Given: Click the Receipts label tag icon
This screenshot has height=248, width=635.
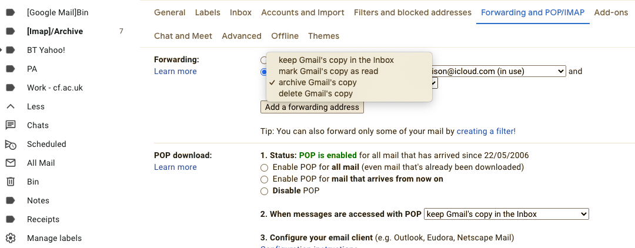Looking at the screenshot, I should pyautogui.click(x=10, y=219).
